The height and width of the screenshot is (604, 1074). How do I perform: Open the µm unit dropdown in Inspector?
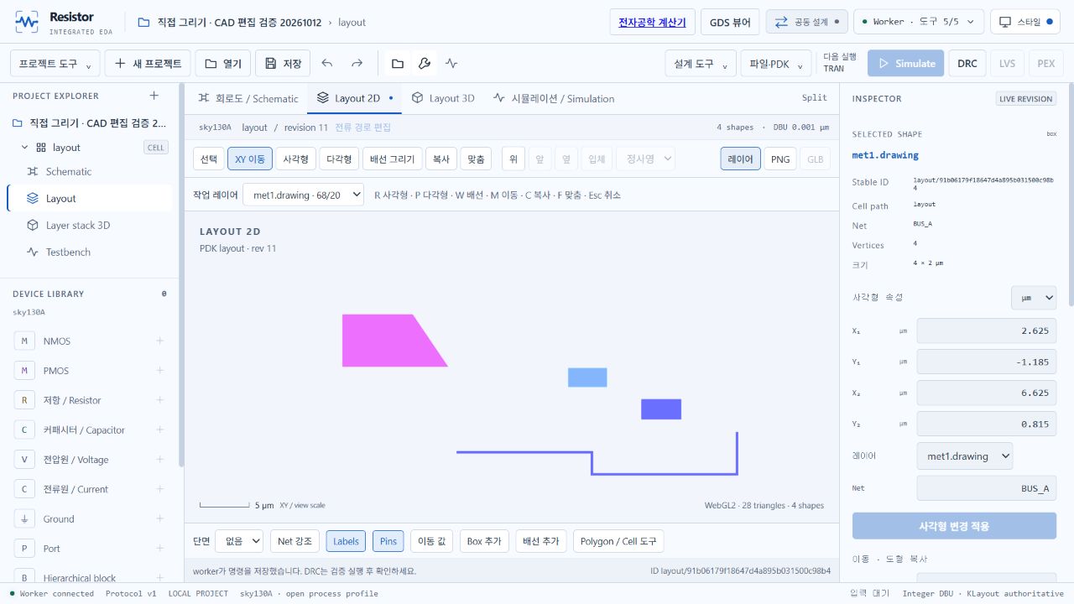1034,298
